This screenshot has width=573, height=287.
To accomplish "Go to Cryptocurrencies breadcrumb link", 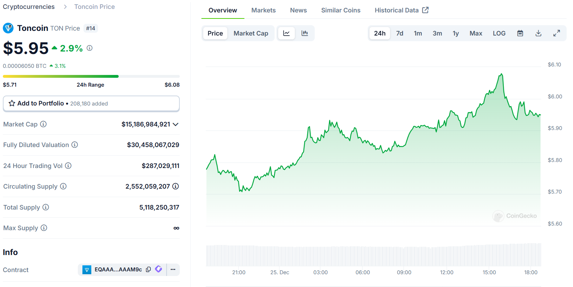I will tap(29, 7).
